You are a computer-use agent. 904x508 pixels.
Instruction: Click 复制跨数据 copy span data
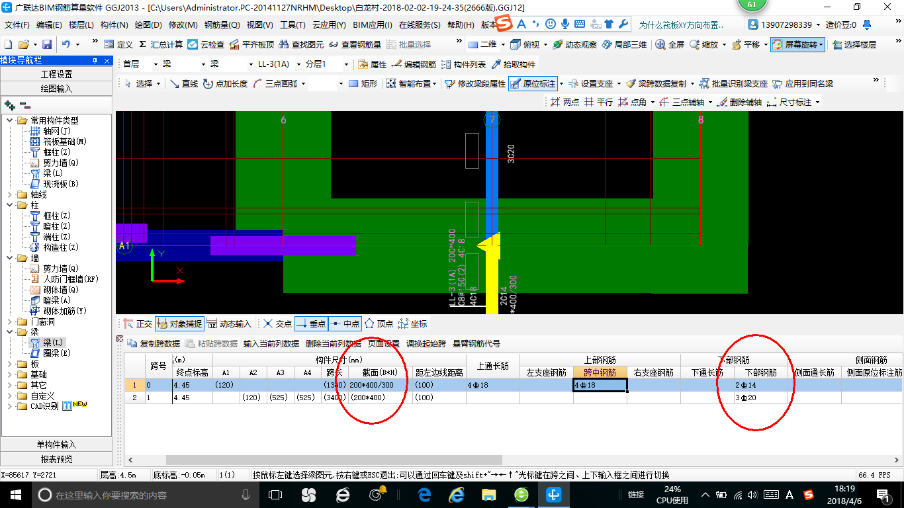click(154, 343)
